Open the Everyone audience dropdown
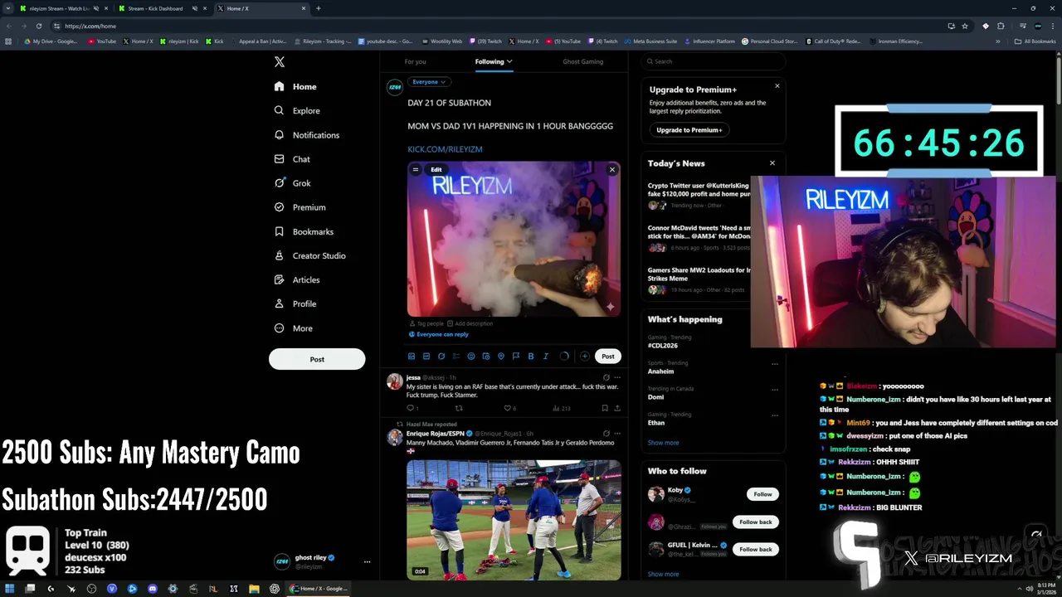This screenshot has width=1062, height=597. [x=430, y=82]
